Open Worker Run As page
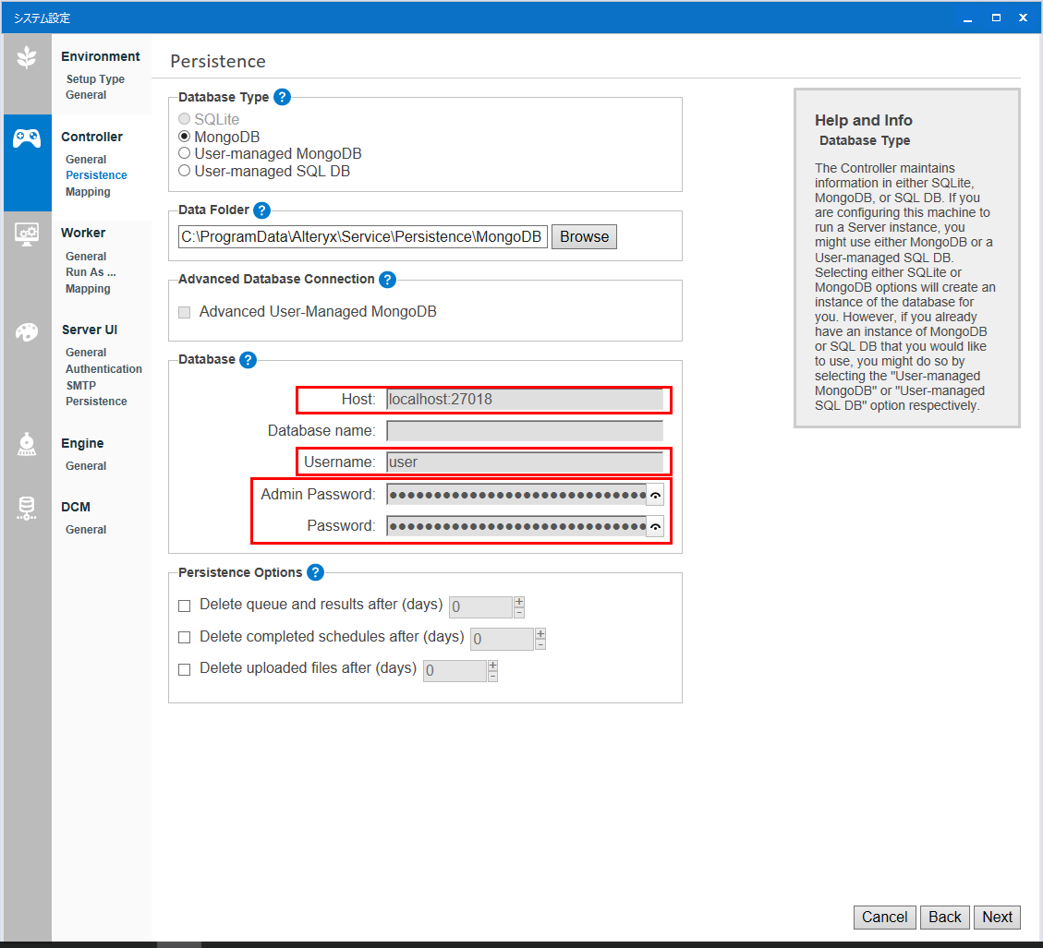This screenshot has height=948, width=1043. pos(91,272)
